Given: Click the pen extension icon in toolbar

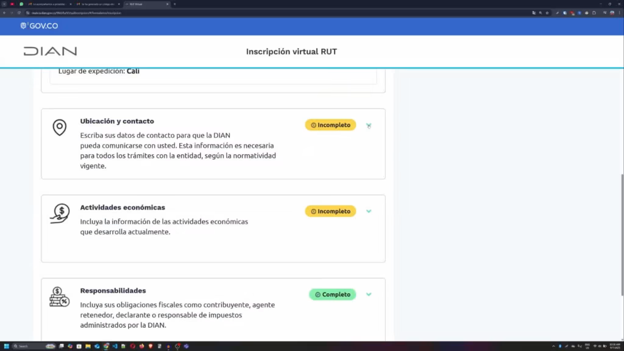Looking at the screenshot, I should tap(558, 13).
